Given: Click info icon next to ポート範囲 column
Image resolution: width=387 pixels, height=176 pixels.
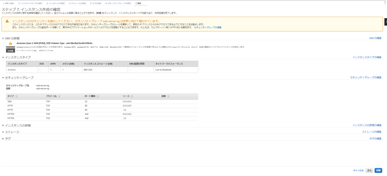Looking at the screenshot, I should pyautogui.click(x=98, y=96).
